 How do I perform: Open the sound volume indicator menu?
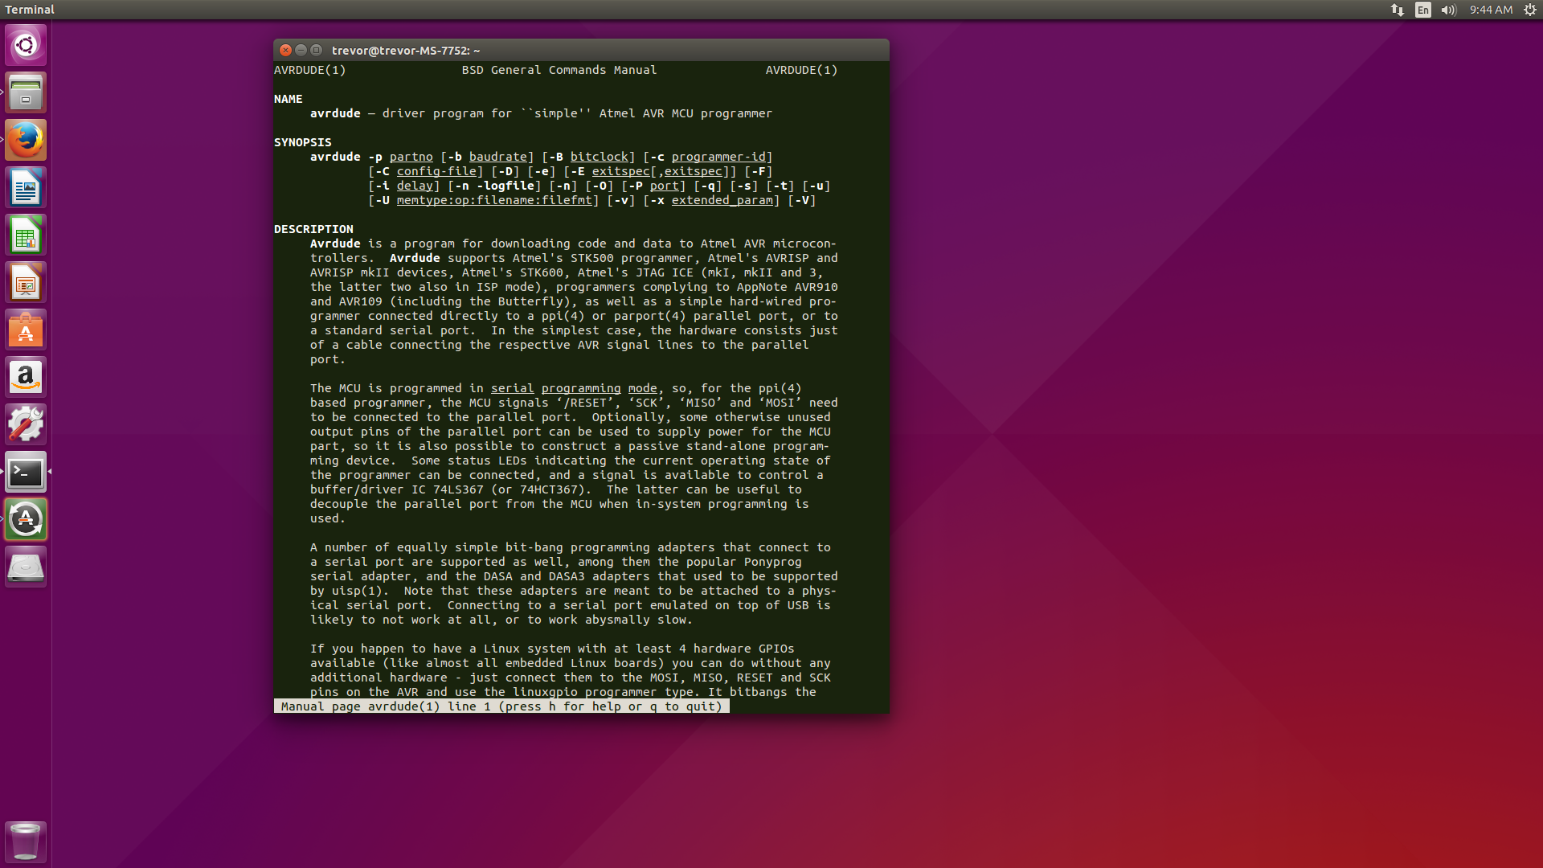pos(1447,10)
